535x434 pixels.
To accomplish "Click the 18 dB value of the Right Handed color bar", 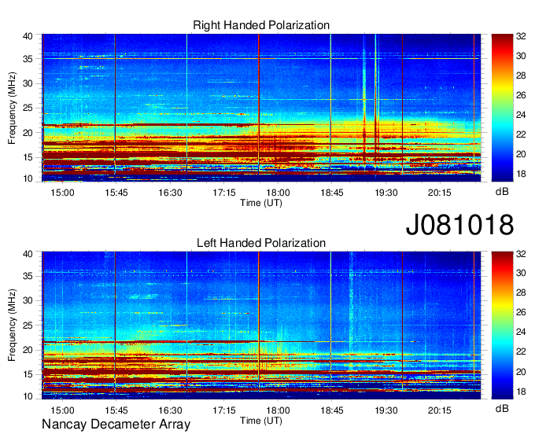I will click(x=521, y=174).
